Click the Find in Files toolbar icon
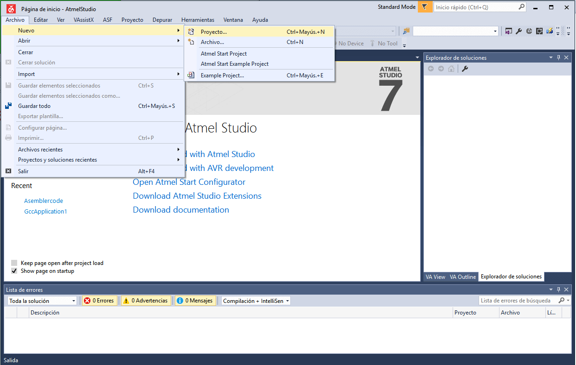Image resolution: width=576 pixels, height=365 pixels. tap(407, 31)
